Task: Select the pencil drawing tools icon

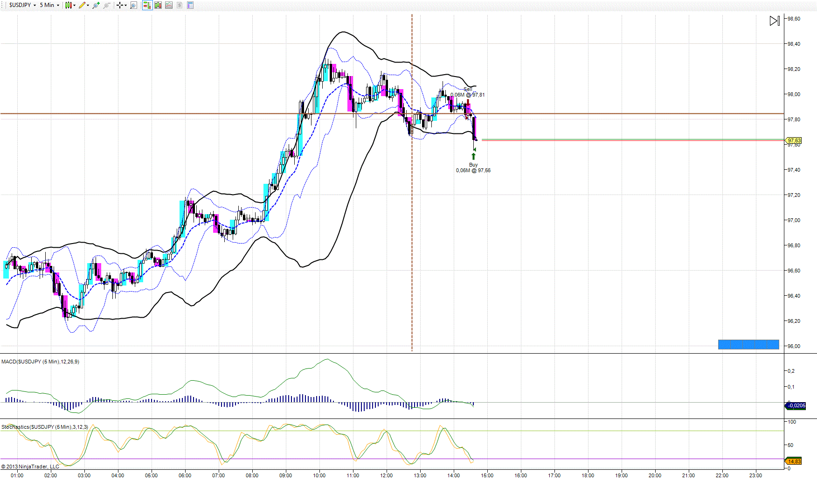Action: tap(82, 5)
